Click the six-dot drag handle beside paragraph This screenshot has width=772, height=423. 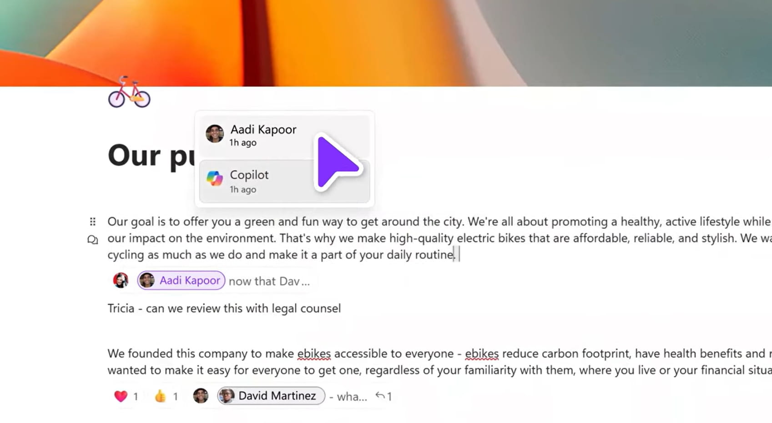pos(93,222)
